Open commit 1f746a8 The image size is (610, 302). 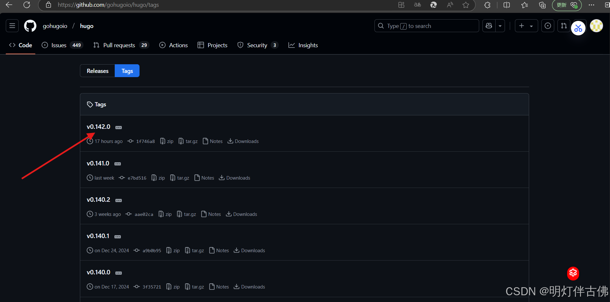pos(141,141)
